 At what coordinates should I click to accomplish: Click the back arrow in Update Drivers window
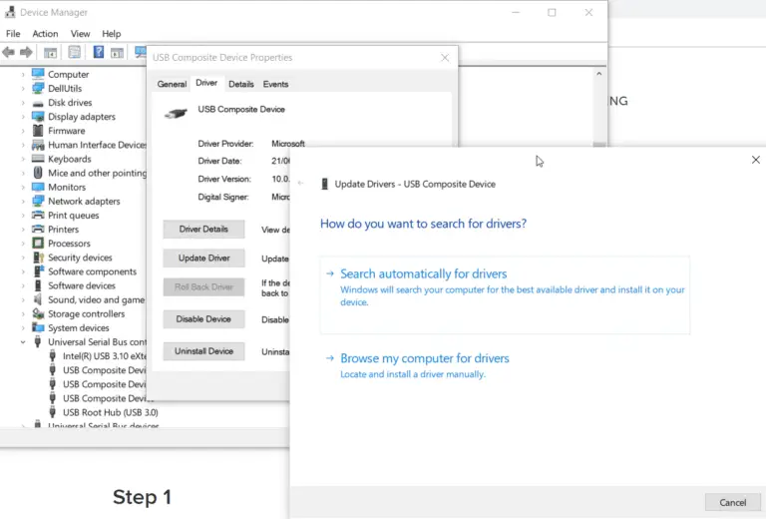pyautogui.click(x=301, y=184)
